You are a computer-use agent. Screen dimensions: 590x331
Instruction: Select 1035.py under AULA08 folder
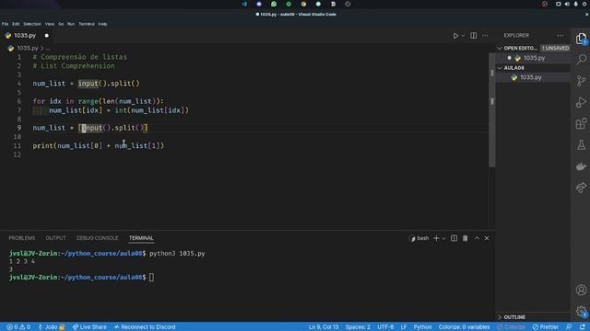click(531, 77)
